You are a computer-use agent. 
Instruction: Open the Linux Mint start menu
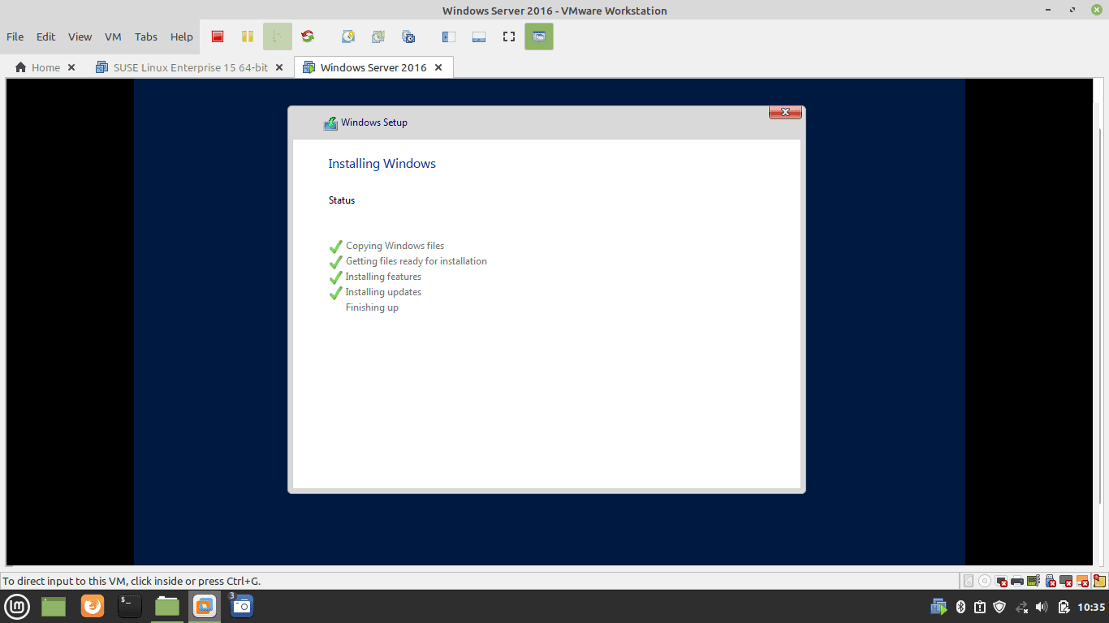click(17, 606)
